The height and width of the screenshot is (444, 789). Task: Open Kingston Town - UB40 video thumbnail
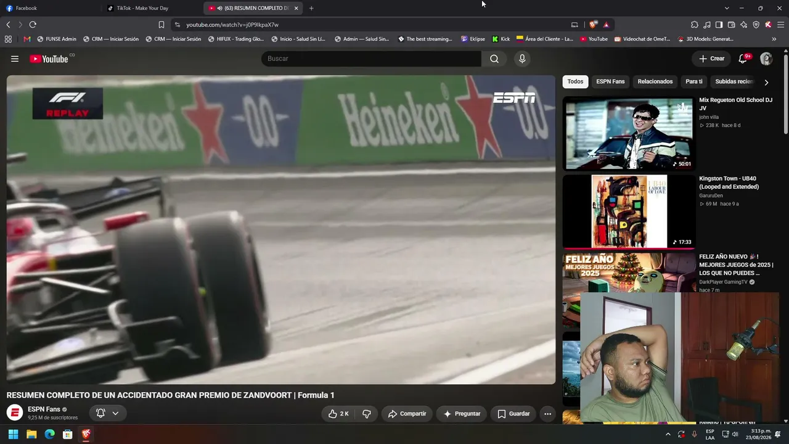tap(629, 212)
